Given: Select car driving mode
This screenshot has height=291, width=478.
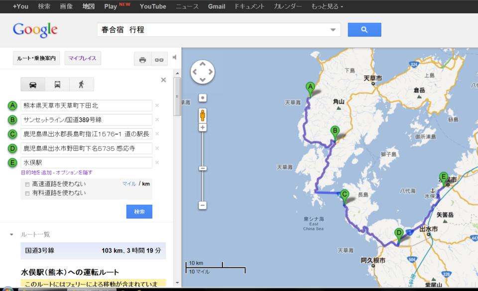Looking at the screenshot, I should pyautogui.click(x=33, y=84).
